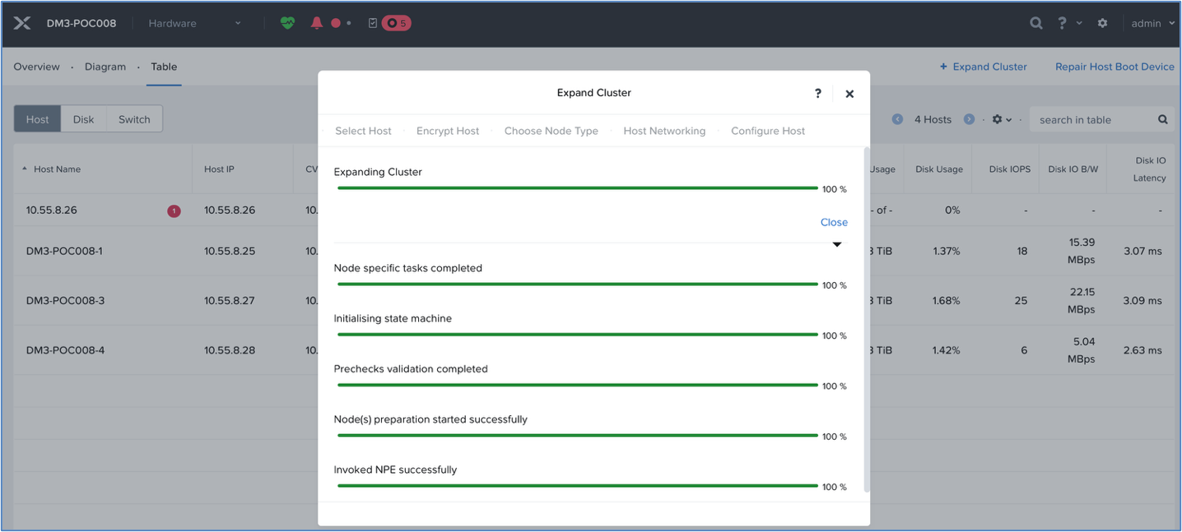Click the red alert badge on 10.55.8.26
1182x532 pixels.
(174, 211)
